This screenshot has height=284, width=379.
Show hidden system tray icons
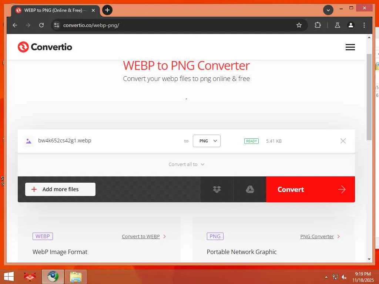click(326, 277)
